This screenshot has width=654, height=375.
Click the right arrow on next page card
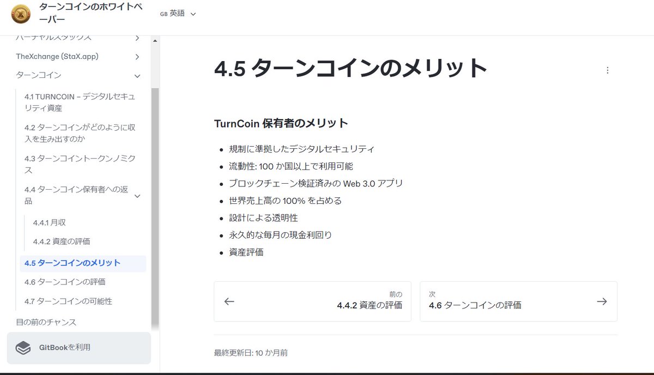[x=602, y=301]
